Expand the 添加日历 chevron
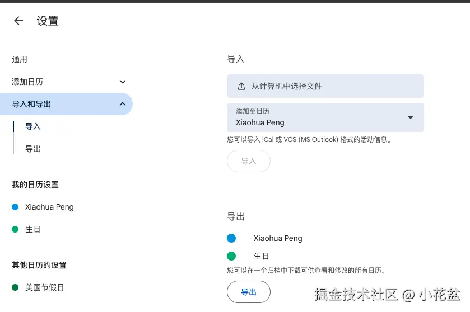The width and height of the screenshot is (470, 312). pyautogui.click(x=123, y=82)
